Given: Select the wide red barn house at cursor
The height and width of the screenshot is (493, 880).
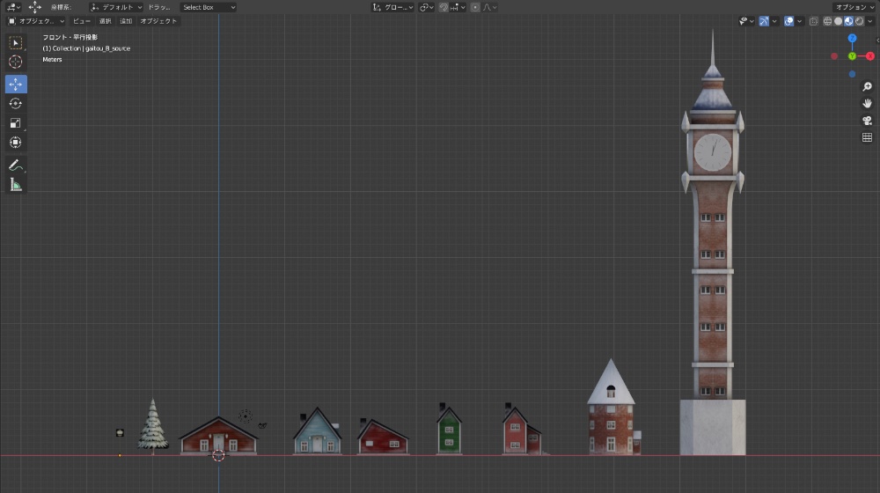Looking at the screenshot, I should click(218, 437).
